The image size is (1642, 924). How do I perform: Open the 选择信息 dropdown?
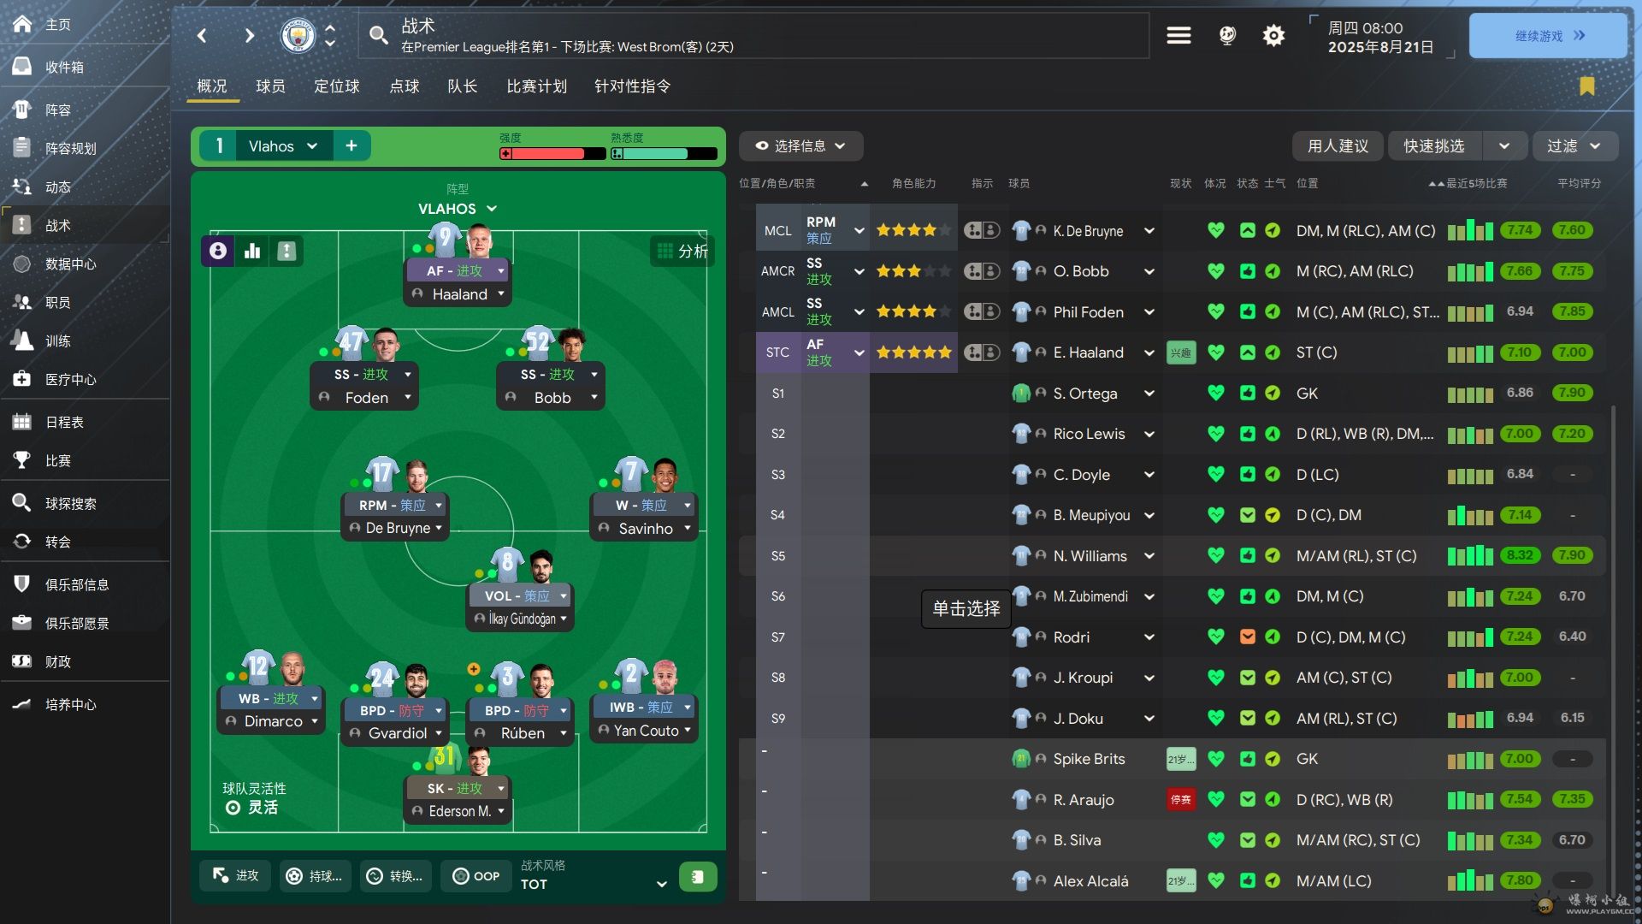pos(800,146)
